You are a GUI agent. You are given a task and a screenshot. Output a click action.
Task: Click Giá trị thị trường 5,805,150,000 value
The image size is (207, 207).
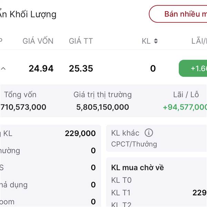[x=102, y=107]
